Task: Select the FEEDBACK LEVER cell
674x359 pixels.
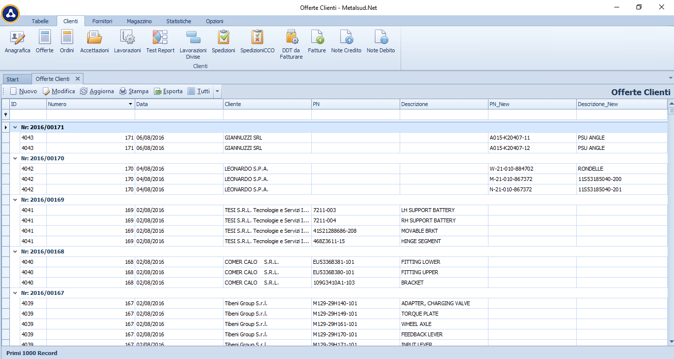Action: (x=444, y=334)
